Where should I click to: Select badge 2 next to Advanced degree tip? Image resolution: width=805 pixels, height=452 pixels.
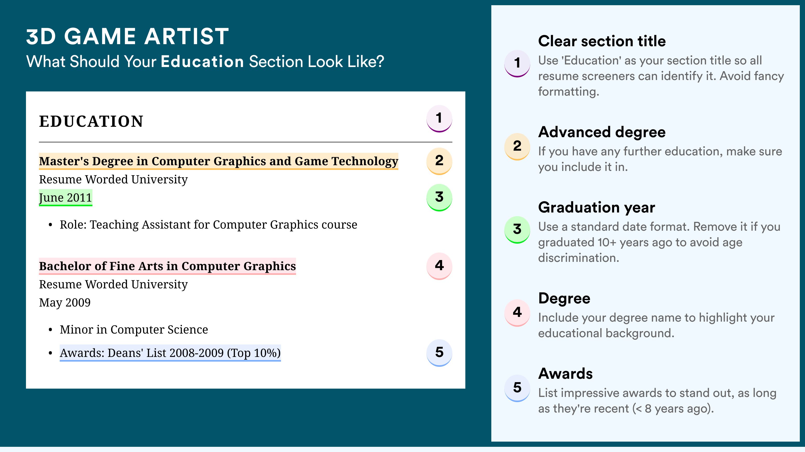coord(517,146)
